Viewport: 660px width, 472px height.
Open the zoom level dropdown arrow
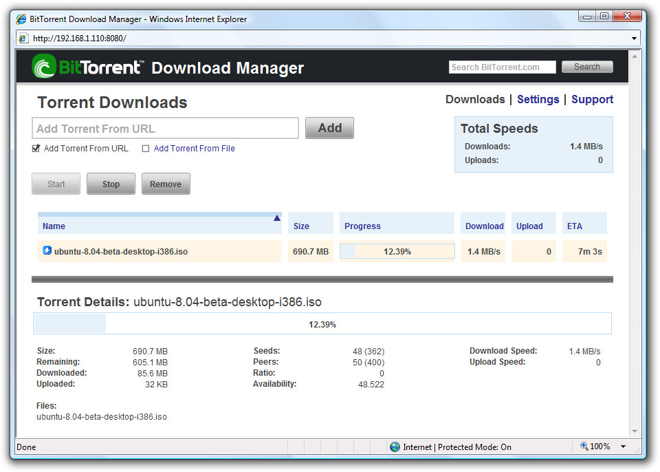[x=623, y=447]
